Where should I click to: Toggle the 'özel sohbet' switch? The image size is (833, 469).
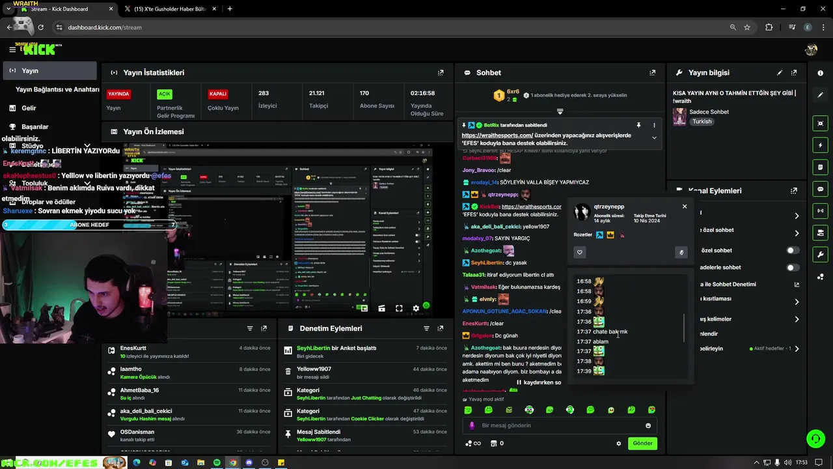(792, 250)
